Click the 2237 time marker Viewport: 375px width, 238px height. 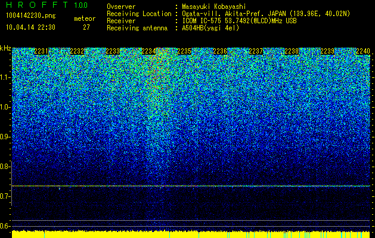(256, 51)
